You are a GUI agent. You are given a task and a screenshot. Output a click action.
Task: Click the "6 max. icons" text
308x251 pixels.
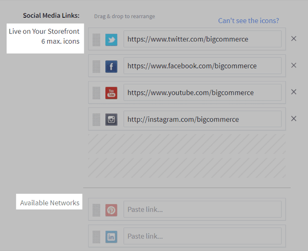tap(60, 41)
